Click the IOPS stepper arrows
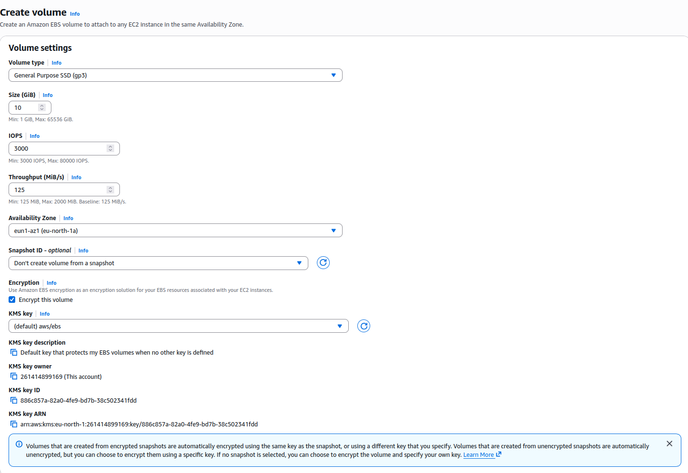Viewport: 688px width, 473px height. pyautogui.click(x=110, y=148)
